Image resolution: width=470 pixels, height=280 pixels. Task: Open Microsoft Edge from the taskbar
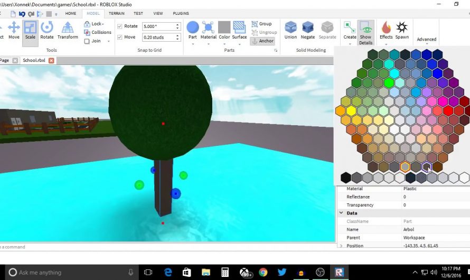coord(168,272)
